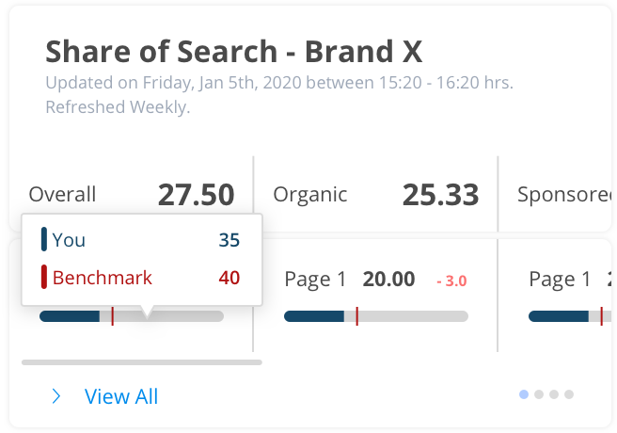Click the Page 1 20.00 label
Image resolution: width=617 pixels, height=433 pixels.
click(349, 280)
